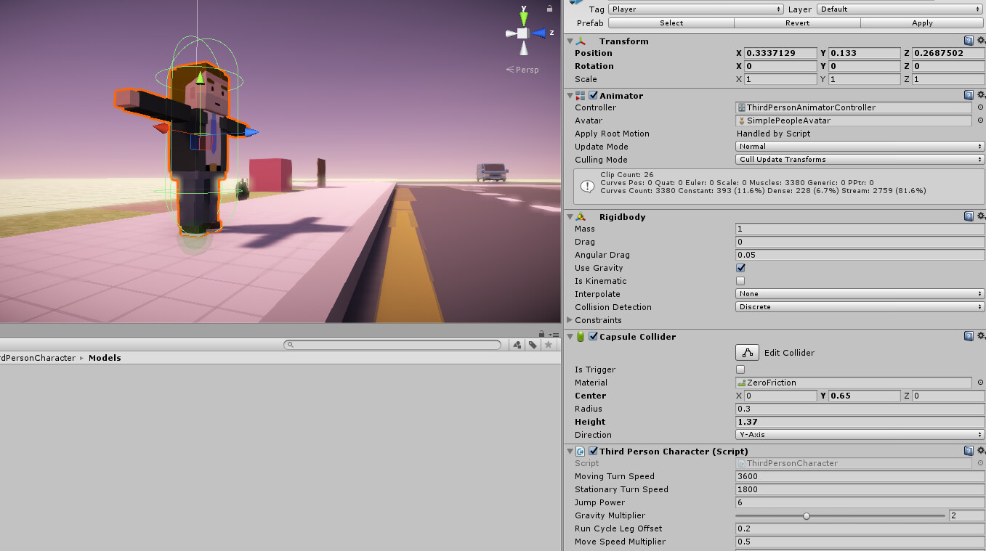This screenshot has width=986, height=551.
Task: Open the Collision Detection dropdown
Action: [858, 306]
